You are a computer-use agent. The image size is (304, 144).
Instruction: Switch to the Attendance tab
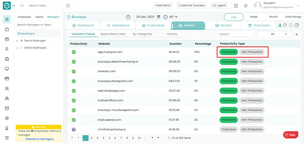tap(118, 25)
